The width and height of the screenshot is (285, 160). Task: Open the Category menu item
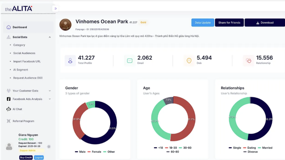pos(19,45)
